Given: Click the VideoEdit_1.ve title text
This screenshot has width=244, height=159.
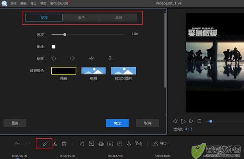Looking at the screenshot, I should tap(168, 3).
